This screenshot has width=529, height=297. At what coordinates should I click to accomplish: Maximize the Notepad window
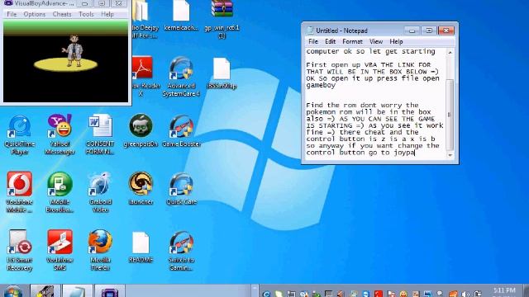429,31
